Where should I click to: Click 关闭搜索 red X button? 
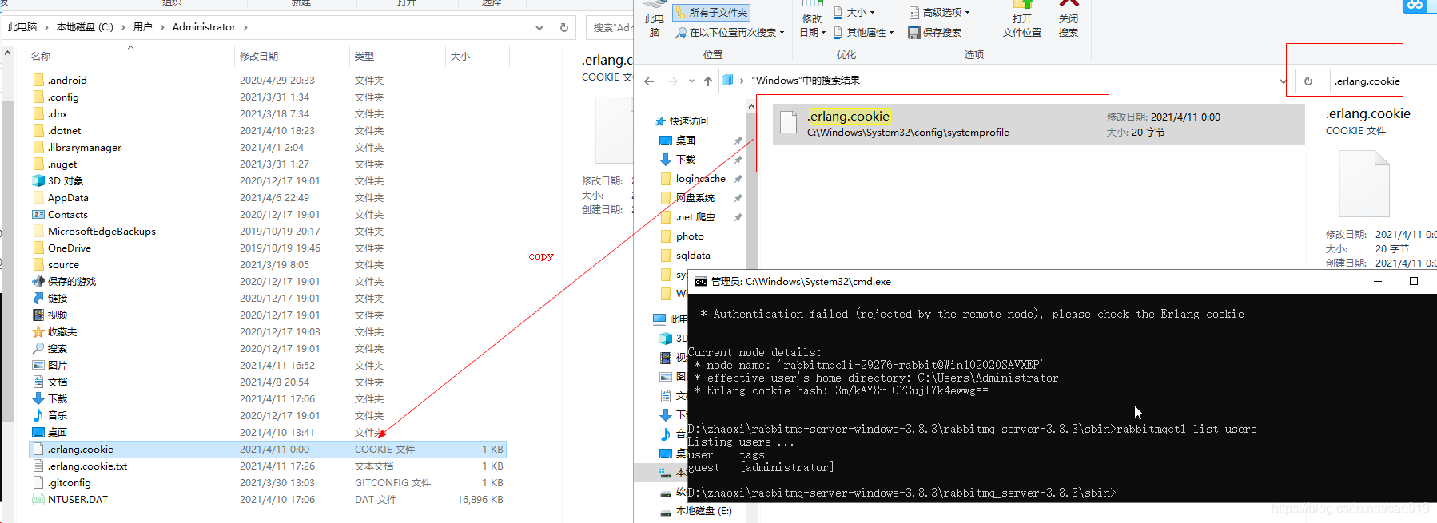pyautogui.click(x=1069, y=19)
